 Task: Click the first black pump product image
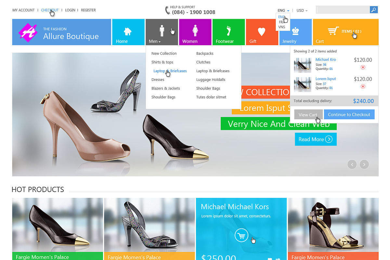tap(58, 225)
